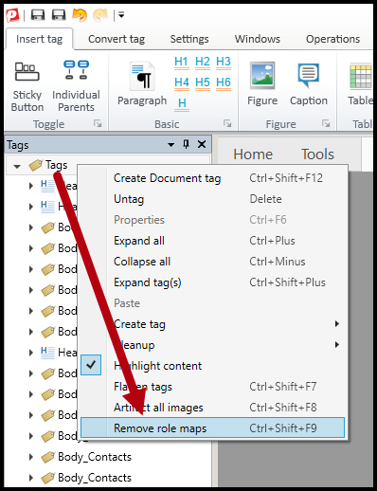Pin the Tags panel
The width and height of the screenshot is (377, 491).
coord(187,144)
